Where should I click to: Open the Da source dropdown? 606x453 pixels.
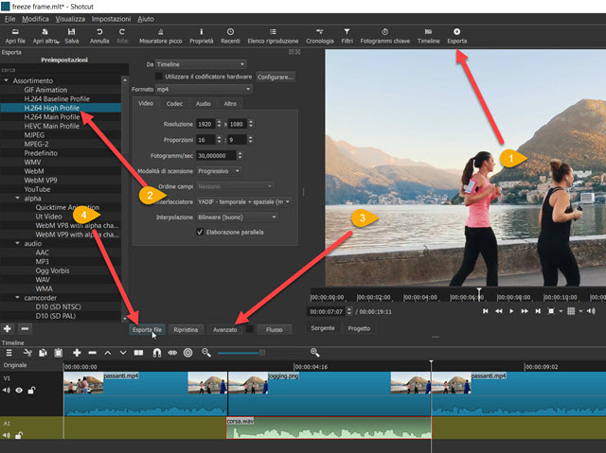pos(201,64)
